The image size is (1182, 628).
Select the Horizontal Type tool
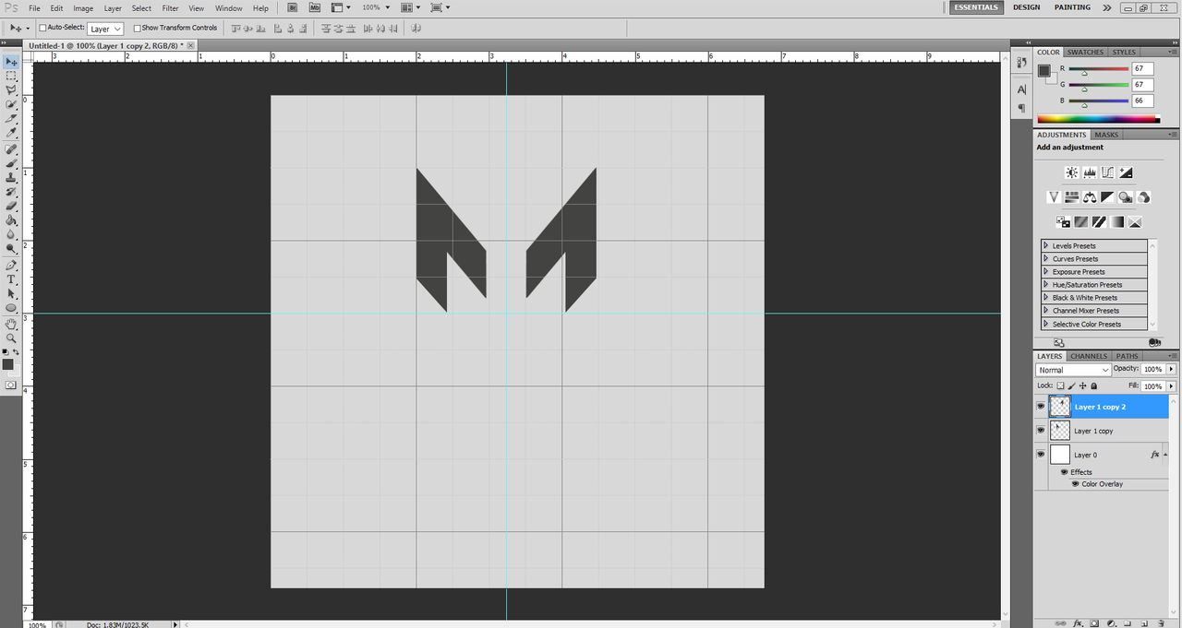pyautogui.click(x=11, y=278)
